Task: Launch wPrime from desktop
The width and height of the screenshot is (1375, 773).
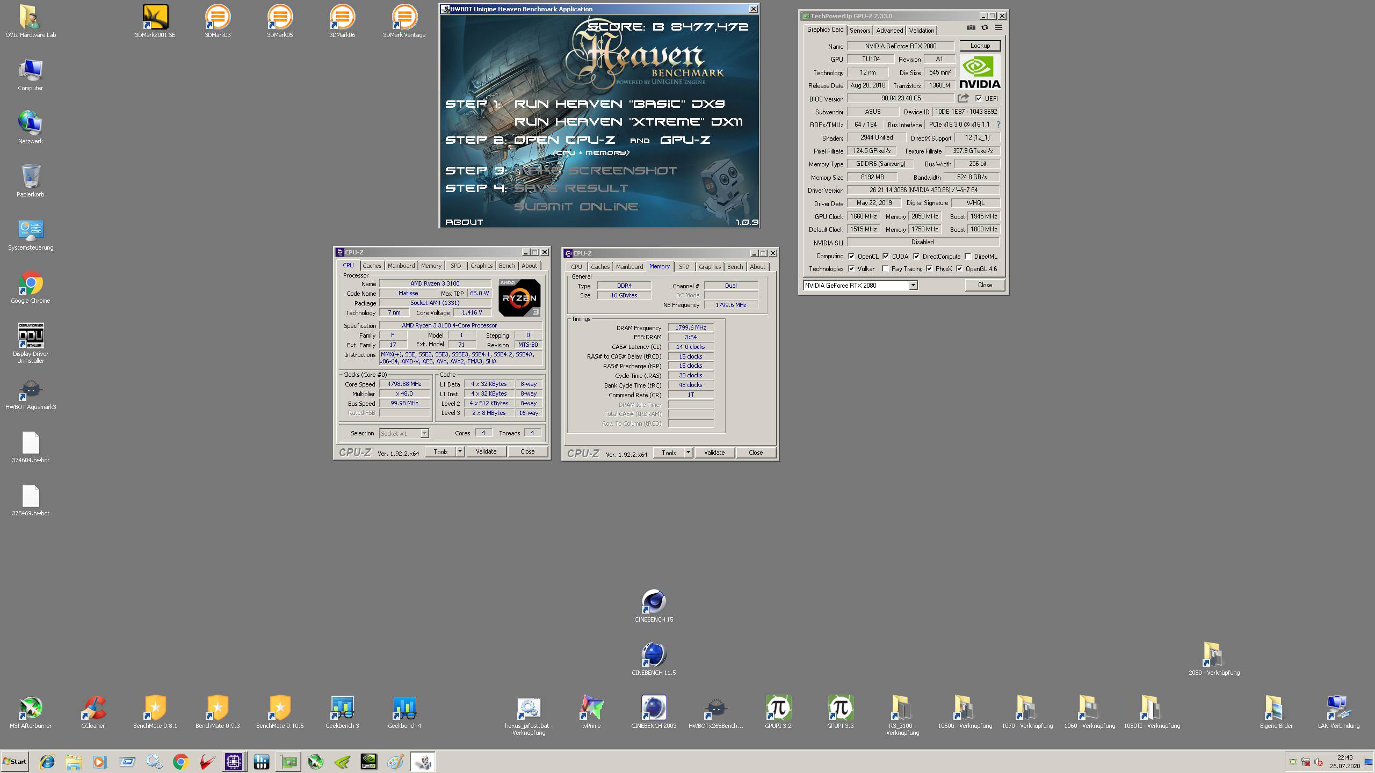Action: [x=591, y=712]
